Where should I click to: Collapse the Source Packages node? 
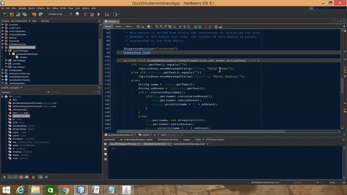(6, 50)
